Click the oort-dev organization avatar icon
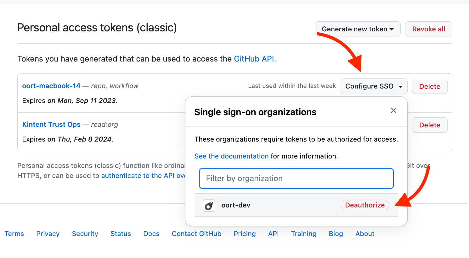Screen dimensions: 469x258 coord(209,206)
